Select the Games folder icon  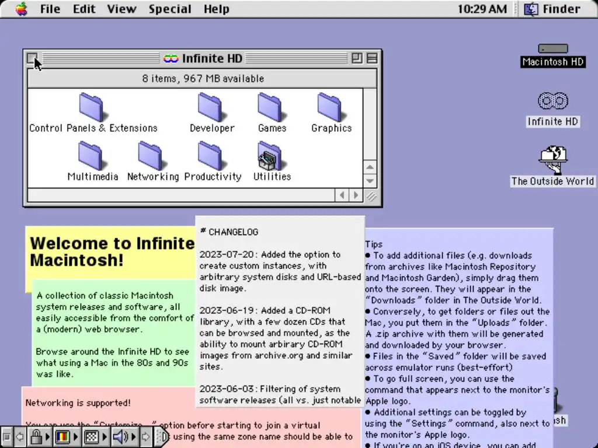[x=271, y=108]
